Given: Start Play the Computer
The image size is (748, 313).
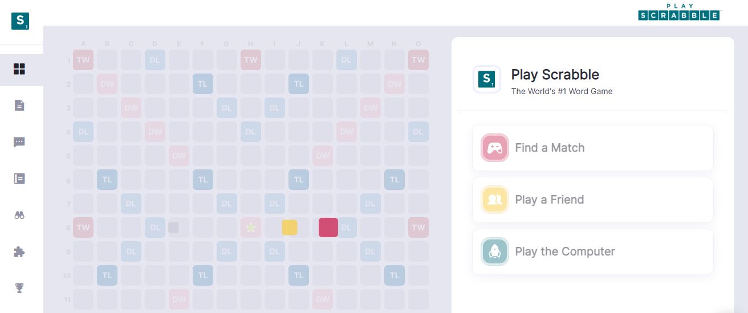Looking at the screenshot, I should click(x=593, y=251).
